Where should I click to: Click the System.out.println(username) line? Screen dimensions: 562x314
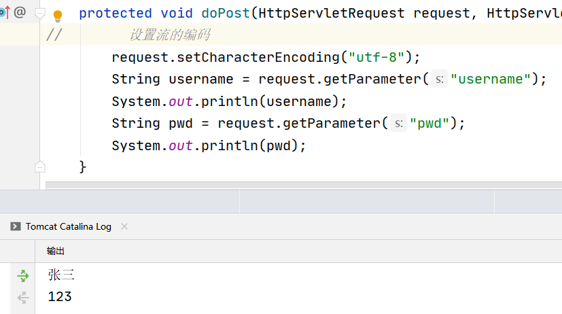(x=230, y=101)
